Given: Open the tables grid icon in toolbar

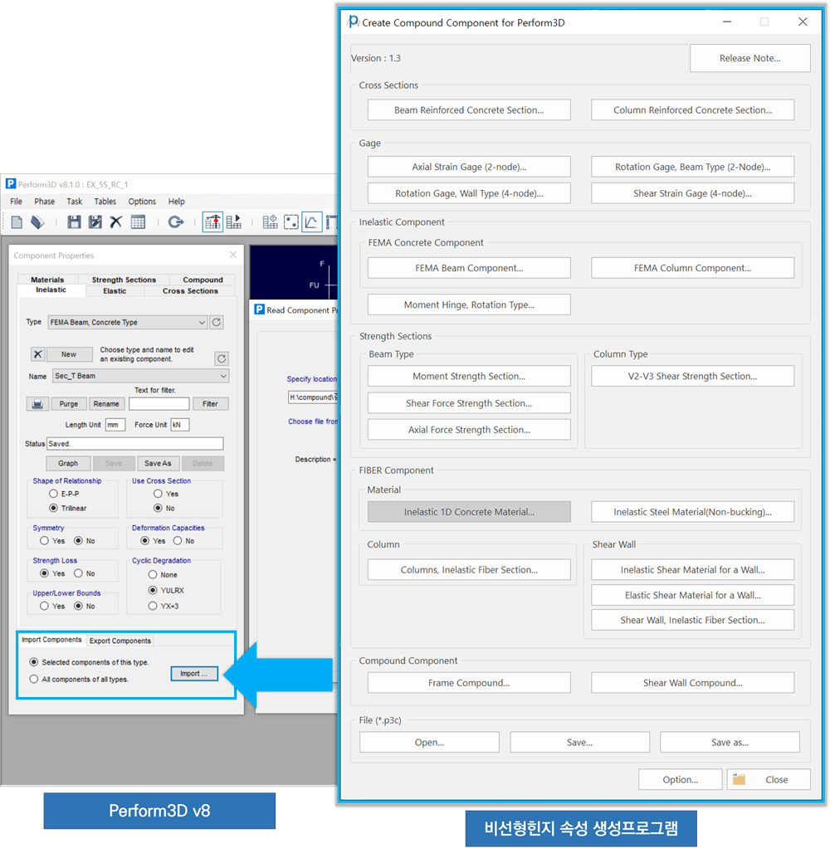Looking at the screenshot, I should pyautogui.click(x=138, y=222).
